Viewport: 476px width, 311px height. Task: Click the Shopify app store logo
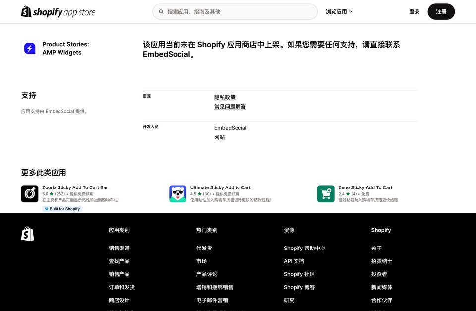(59, 12)
